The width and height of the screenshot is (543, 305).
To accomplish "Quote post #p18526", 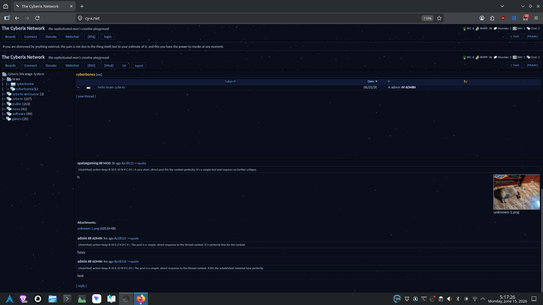I will [133, 262].
